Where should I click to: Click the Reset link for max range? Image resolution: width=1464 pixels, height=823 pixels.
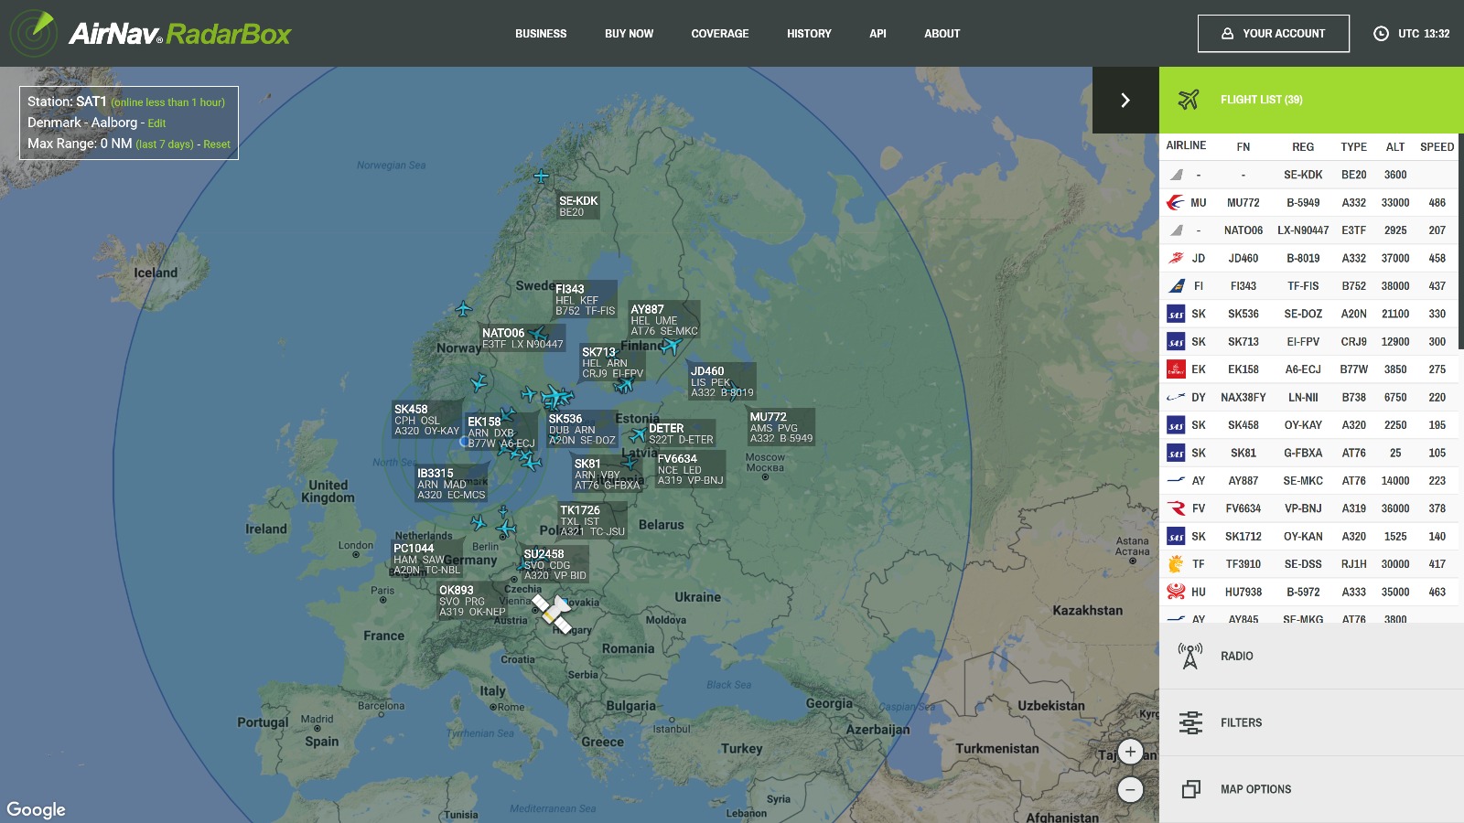pos(217,144)
